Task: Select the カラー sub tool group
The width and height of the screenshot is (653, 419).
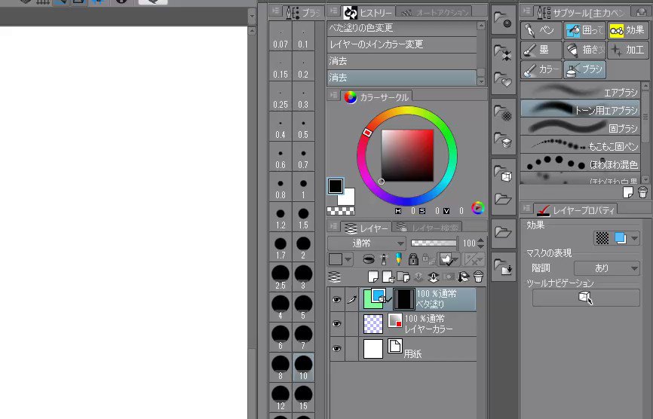Action: (541, 69)
